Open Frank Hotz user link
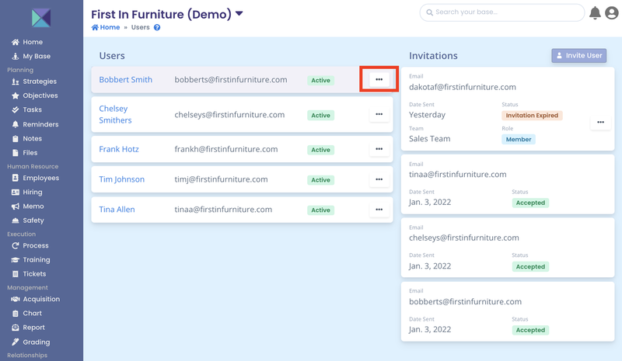Screen dimensions: 622x361 [120, 149]
